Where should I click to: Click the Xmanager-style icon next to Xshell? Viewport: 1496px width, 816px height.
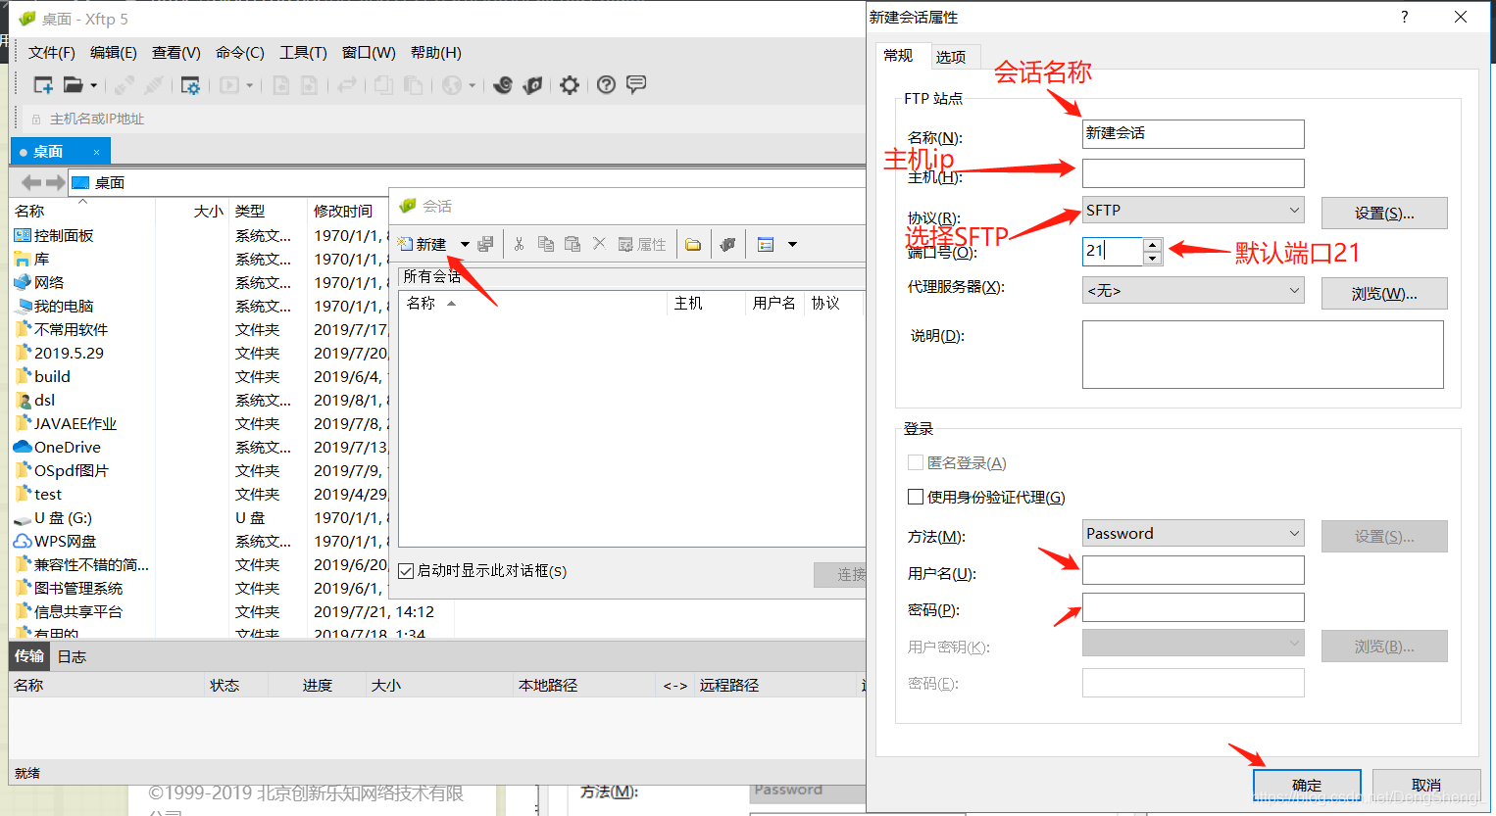pos(532,85)
